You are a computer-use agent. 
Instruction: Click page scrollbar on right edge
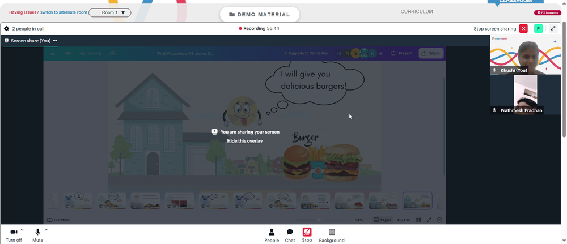coord(564,79)
